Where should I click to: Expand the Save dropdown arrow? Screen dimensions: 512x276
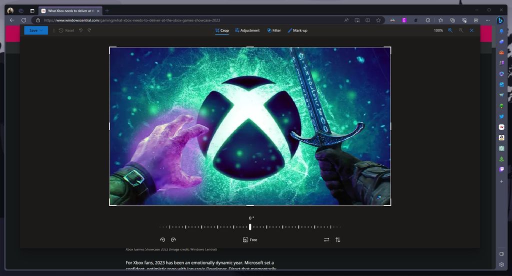[x=41, y=30]
